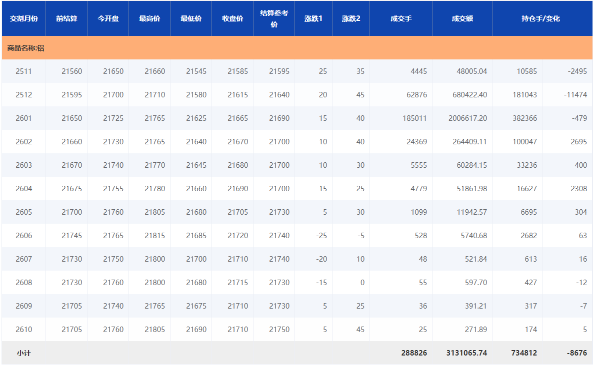Select the 结算参考价 column header
The image size is (593, 366).
click(274, 18)
